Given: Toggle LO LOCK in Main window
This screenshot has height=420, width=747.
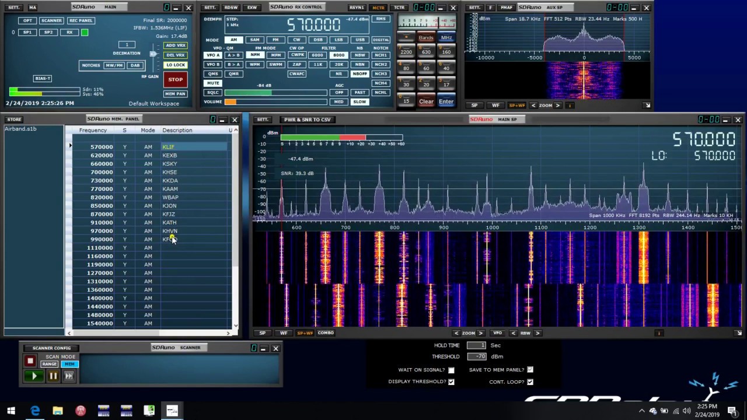Looking at the screenshot, I should pyautogui.click(x=175, y=65).
